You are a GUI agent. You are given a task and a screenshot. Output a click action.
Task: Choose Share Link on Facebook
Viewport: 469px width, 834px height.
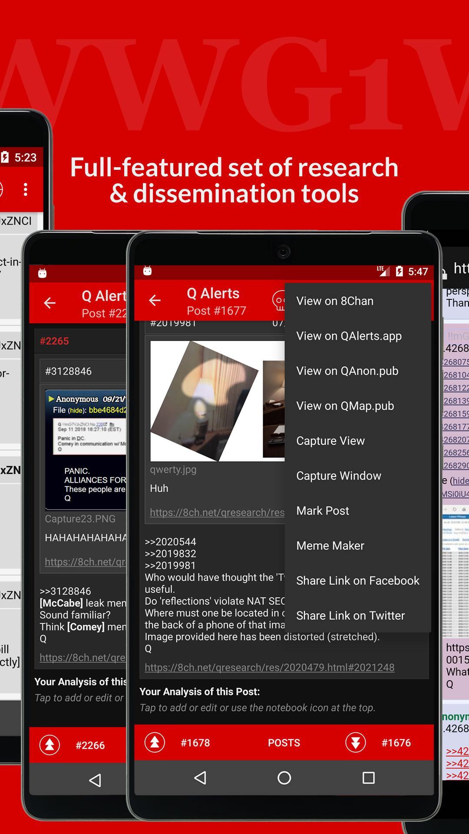coord(357,581)
